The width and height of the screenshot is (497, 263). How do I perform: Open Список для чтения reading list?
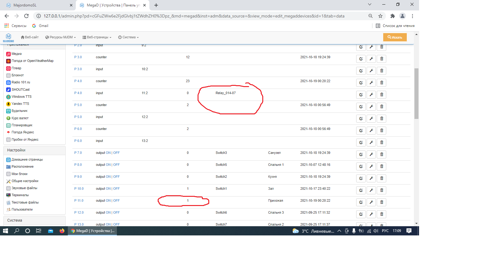click(x=395, y=26)
